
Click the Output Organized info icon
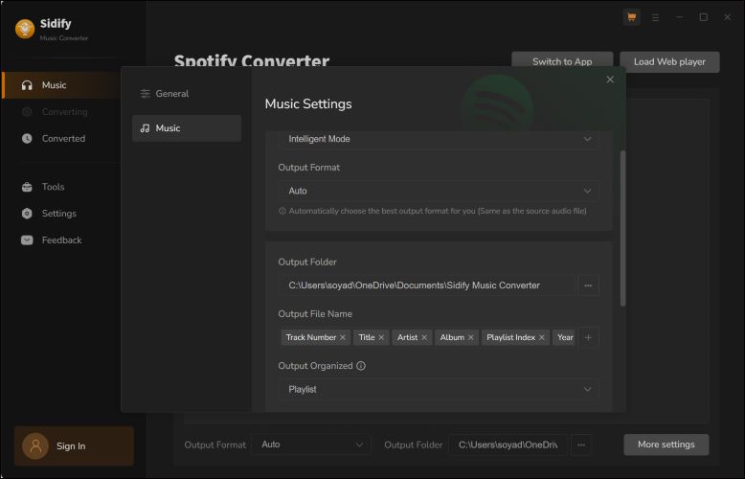click(361, 366)
